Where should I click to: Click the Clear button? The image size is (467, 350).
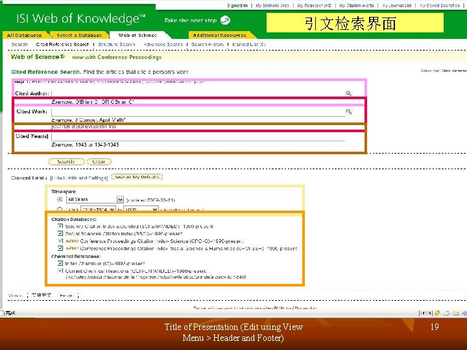click(x=99, y=161)
